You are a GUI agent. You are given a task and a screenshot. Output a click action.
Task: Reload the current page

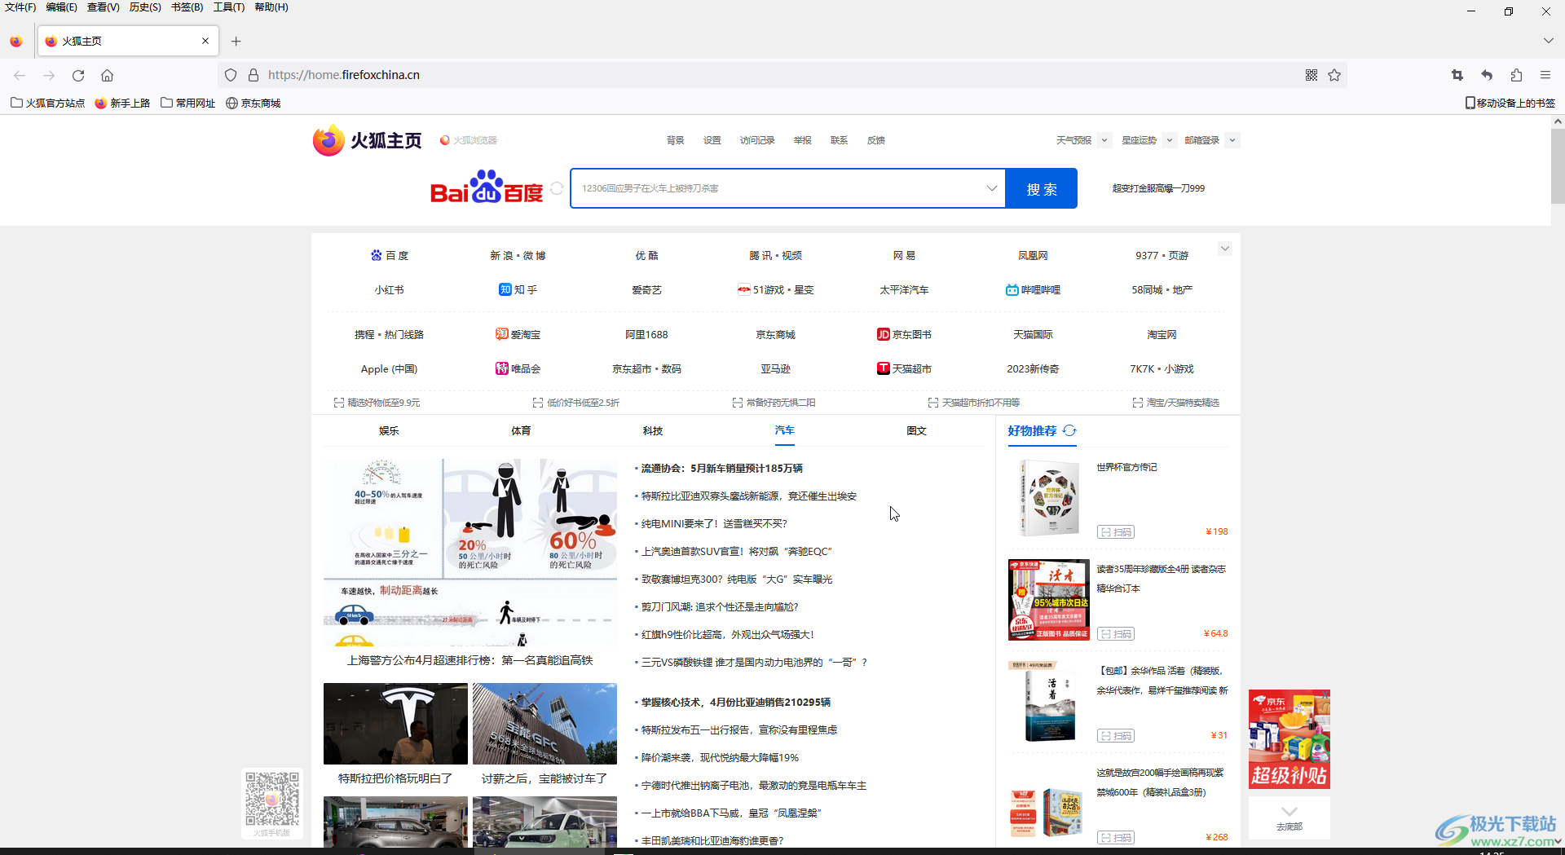(x=78, y=75)
